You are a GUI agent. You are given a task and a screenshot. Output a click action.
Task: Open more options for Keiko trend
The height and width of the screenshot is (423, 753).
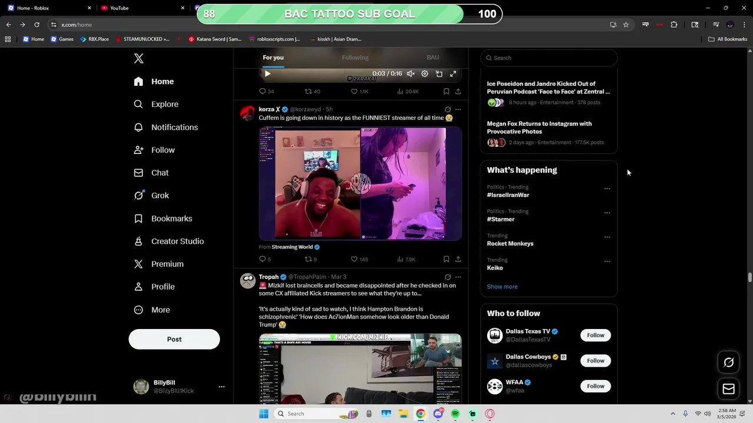pos(607,261)
